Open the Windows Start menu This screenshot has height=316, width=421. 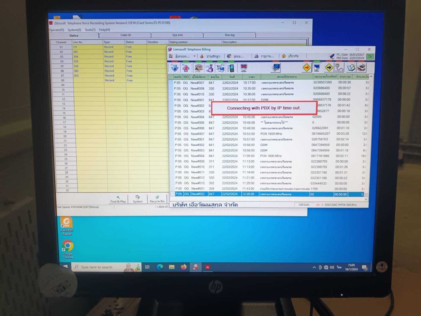click(65, 267)
